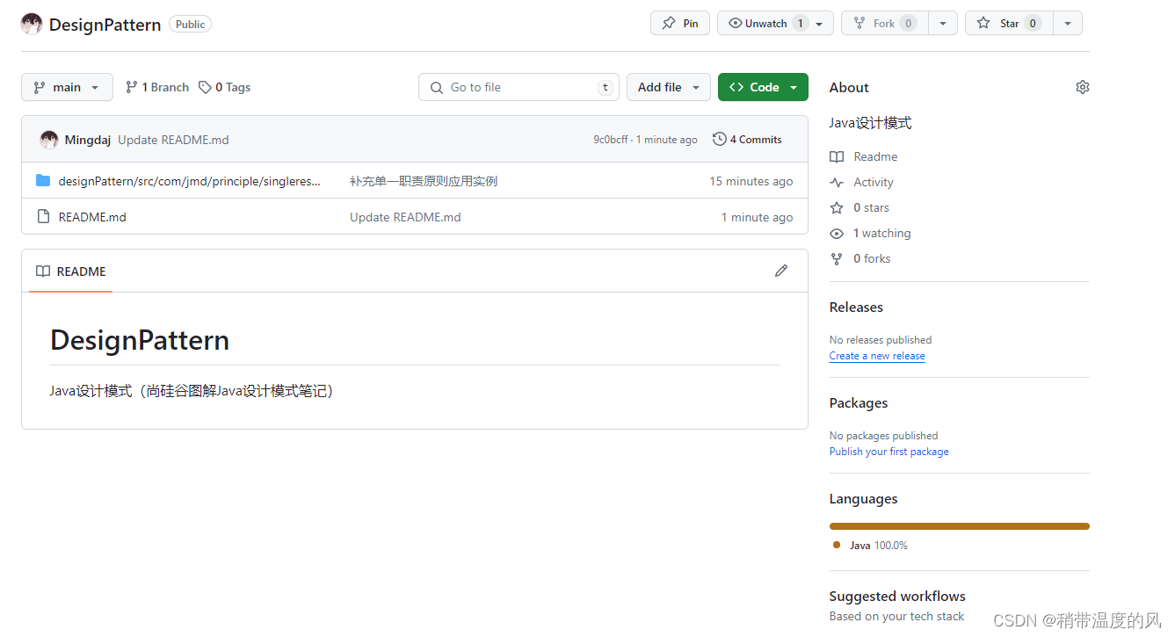Click the Java设计模式 About description

[x=870, y=123]
